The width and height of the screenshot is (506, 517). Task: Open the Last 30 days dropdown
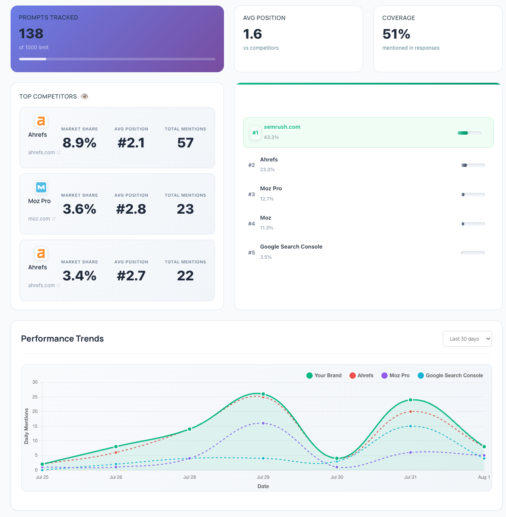[467, 339]
